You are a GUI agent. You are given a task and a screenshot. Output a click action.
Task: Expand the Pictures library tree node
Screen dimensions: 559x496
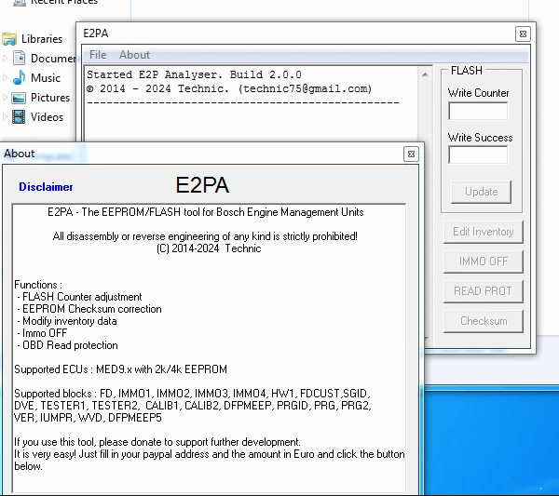(x=5, y=98)
